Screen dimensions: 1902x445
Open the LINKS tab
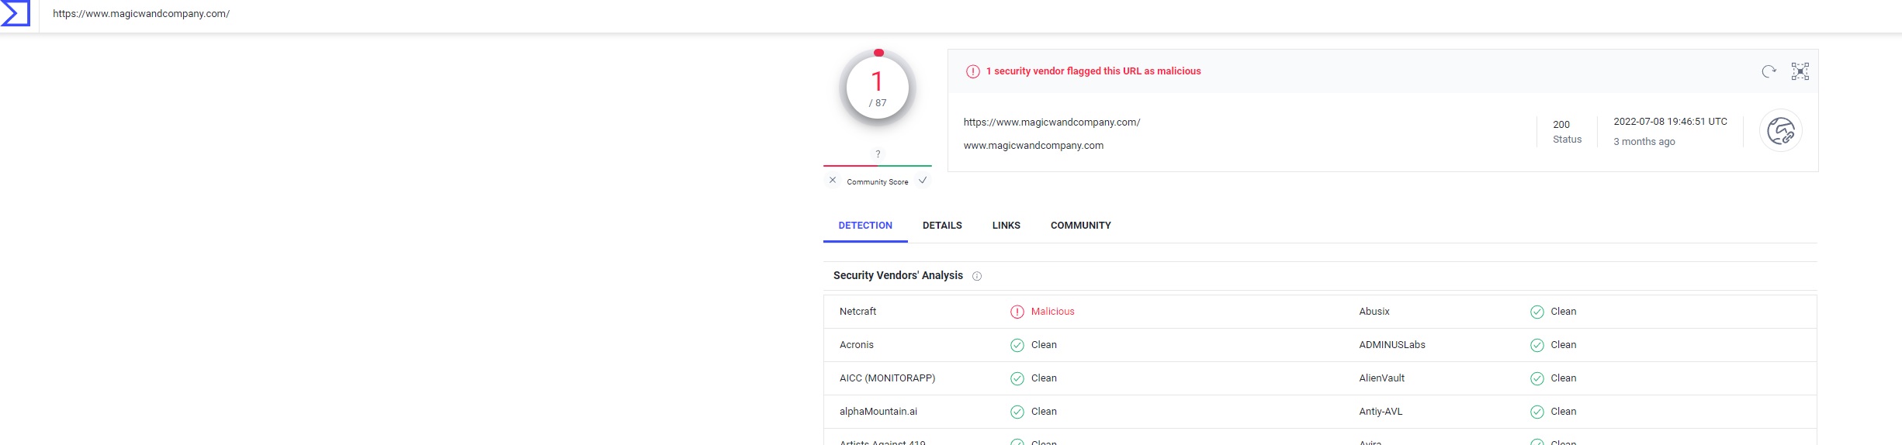pyautogui.click(x=1006, y=226)
